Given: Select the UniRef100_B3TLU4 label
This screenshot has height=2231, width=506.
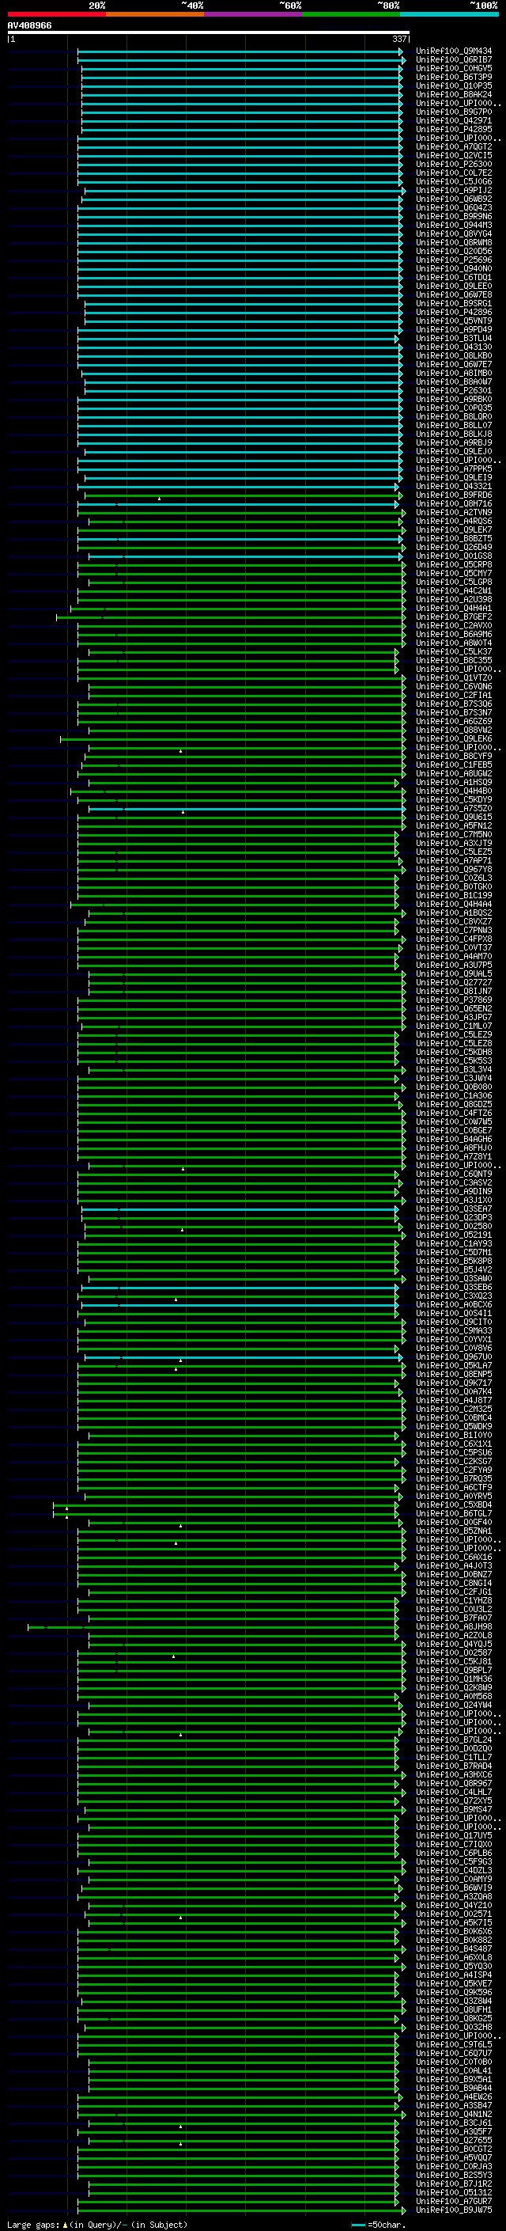Looking at the screenshot, I should click(x=454, y=339).
